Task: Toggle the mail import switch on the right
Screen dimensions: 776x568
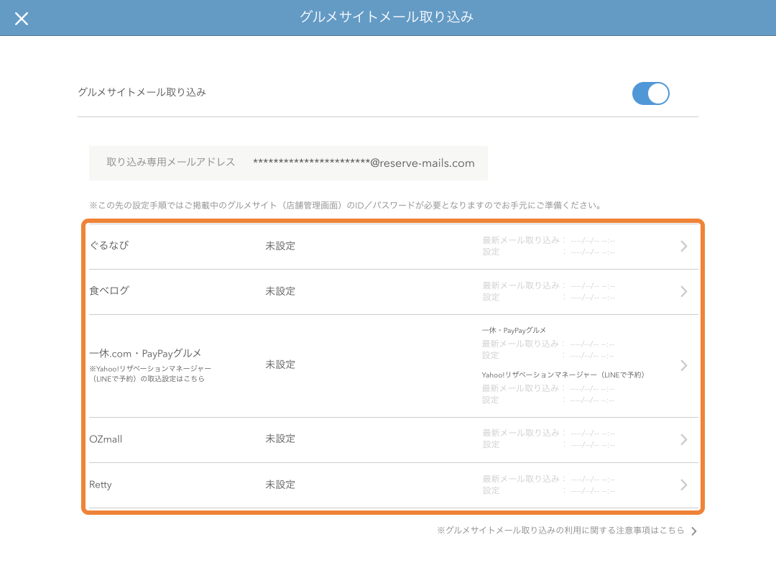Action: click(x=650, y=93)
